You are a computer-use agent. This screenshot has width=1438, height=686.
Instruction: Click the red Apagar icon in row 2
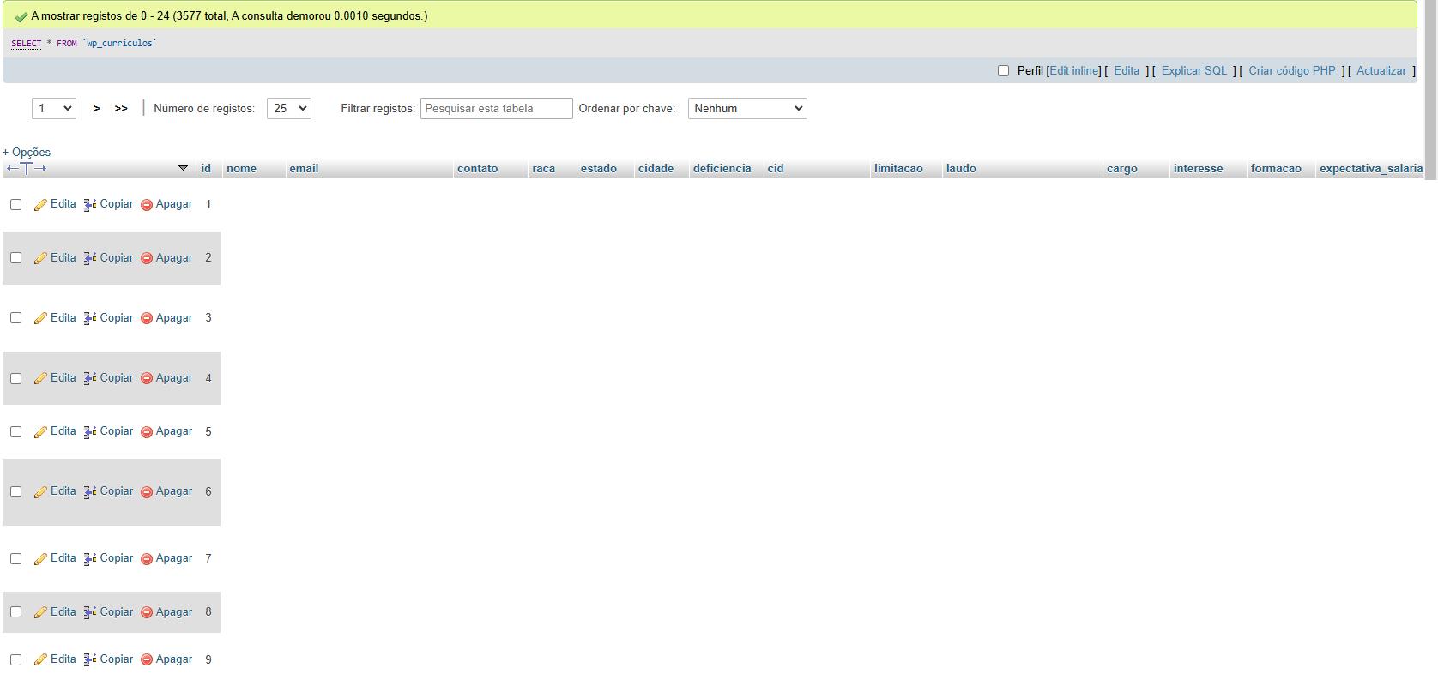click(147, 258)
